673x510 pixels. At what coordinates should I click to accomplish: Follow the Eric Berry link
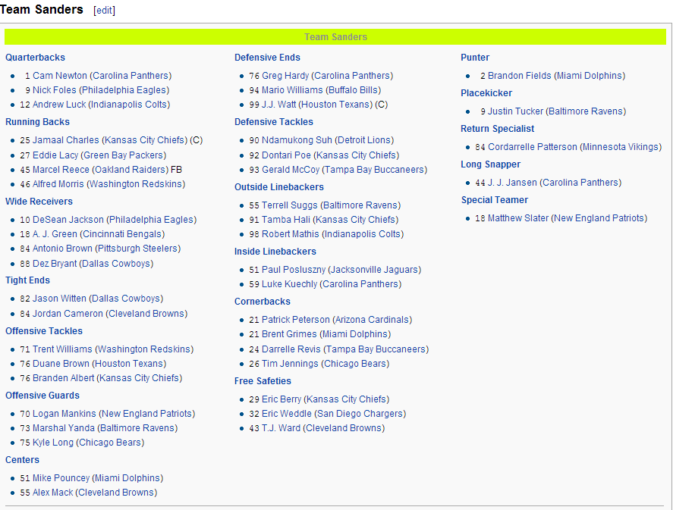point(281,399)
